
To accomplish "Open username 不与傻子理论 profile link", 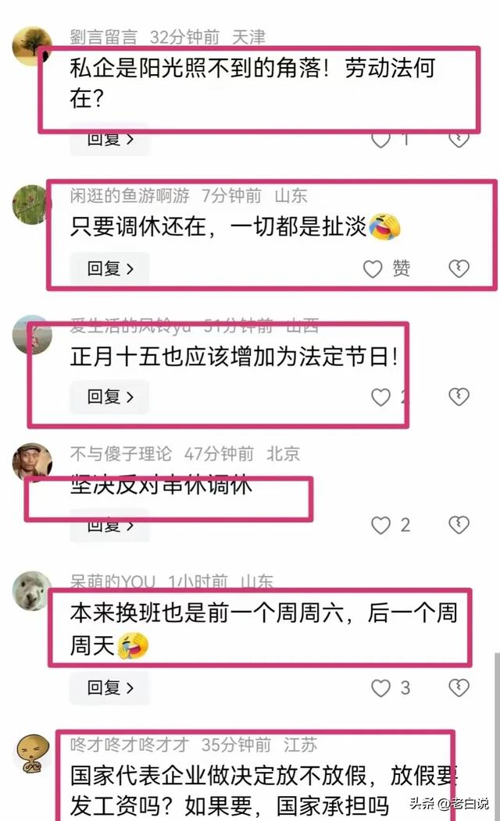I will coord(120,453).
